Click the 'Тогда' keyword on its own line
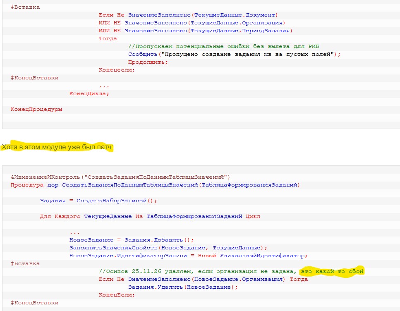Image resolution: width=400 pixels, height=311 pixels. tap(108, 39)
